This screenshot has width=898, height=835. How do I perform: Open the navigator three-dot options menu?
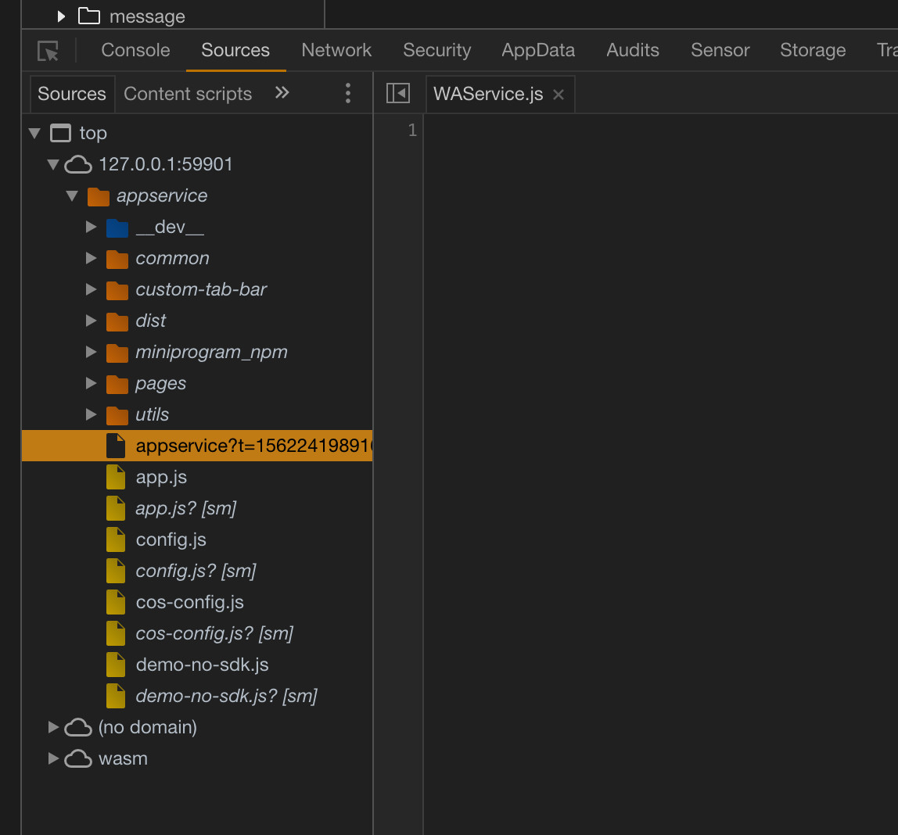pos(347,93)
